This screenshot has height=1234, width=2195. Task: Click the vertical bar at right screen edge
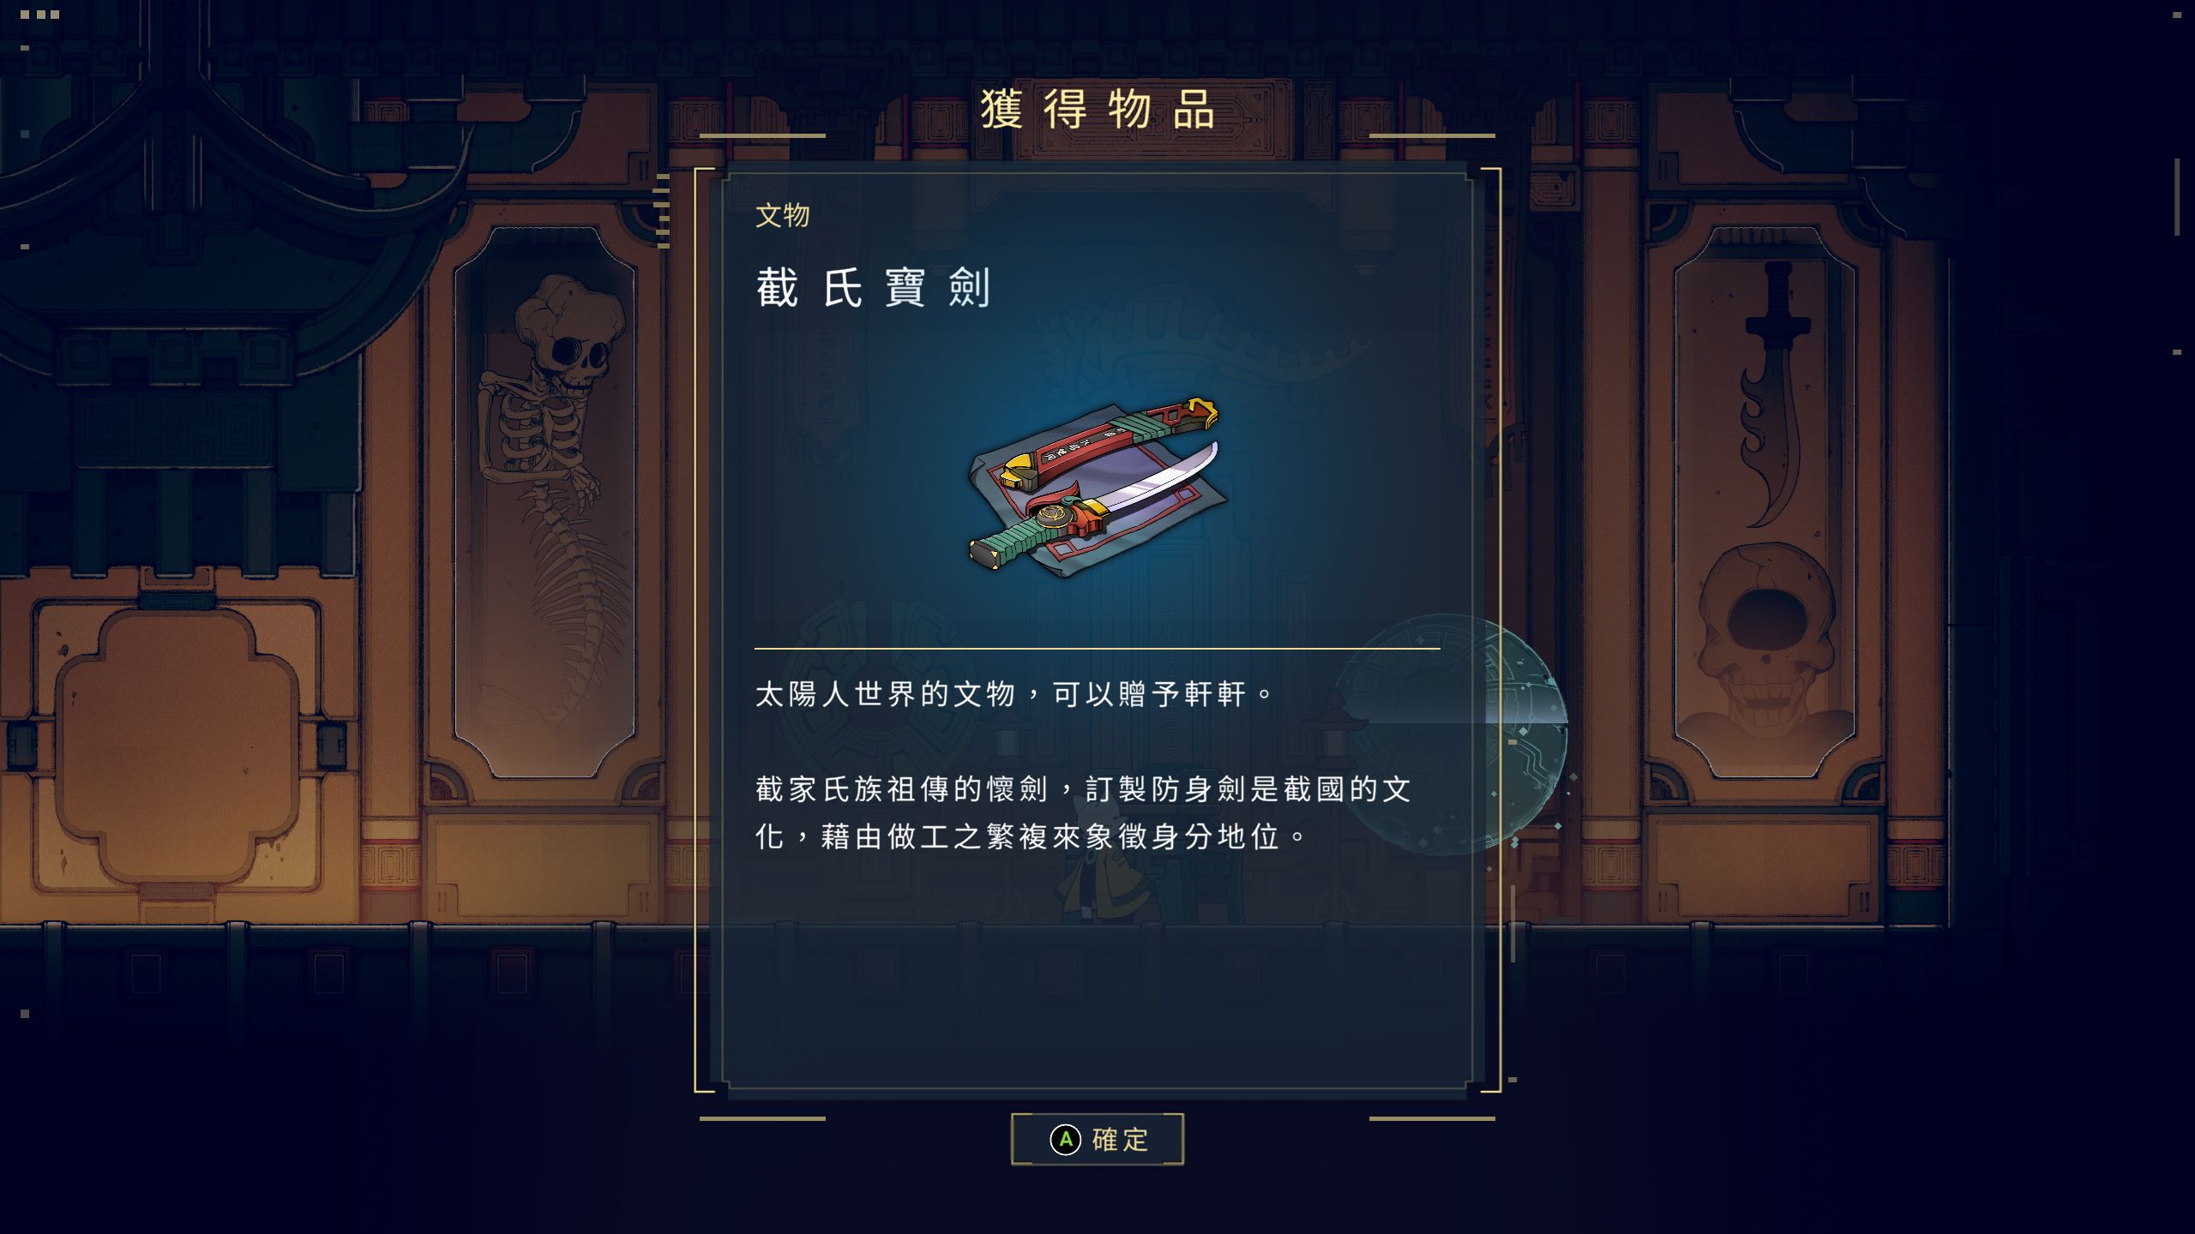(2177, 197)
